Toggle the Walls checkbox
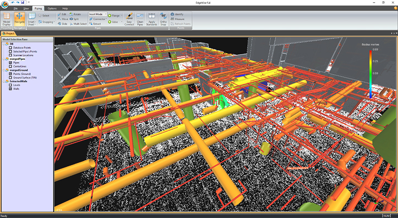Screen dimensions: 398x218 pos(10,89)
